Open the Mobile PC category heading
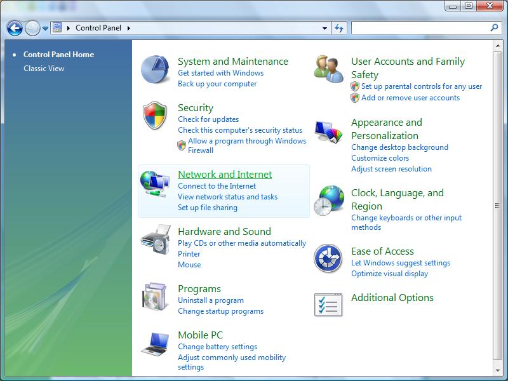This screenshot has width=508, height=381. pos(200,335)
